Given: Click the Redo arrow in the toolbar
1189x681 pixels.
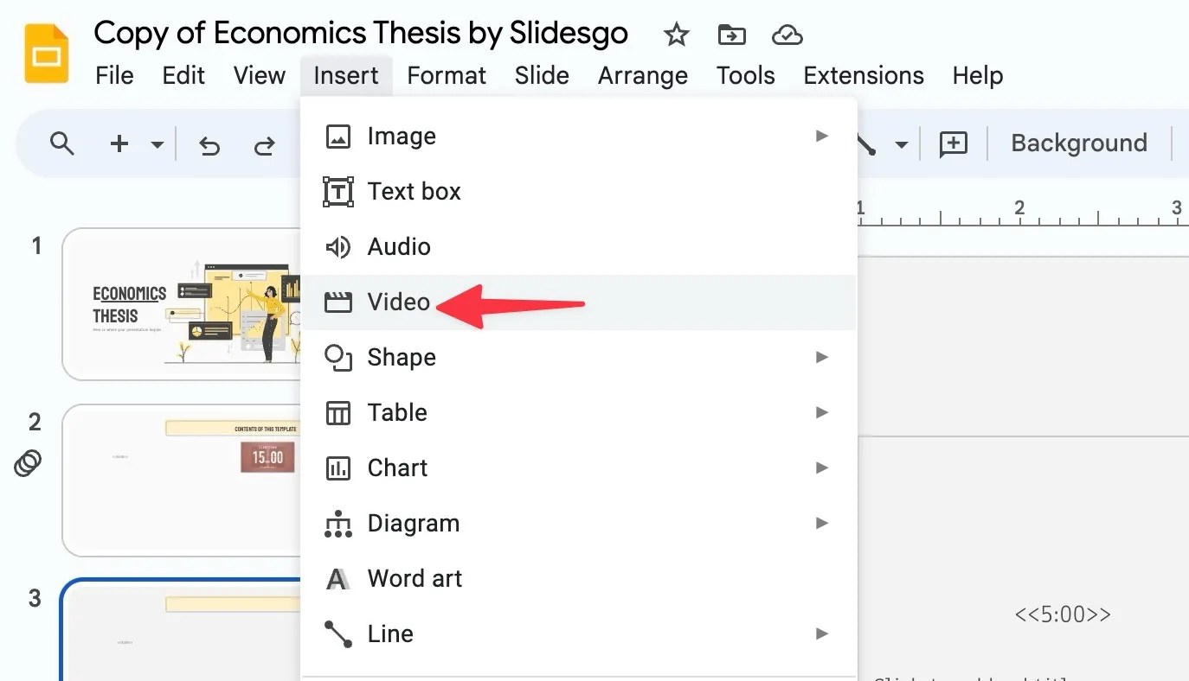Looking at the screenshot, I should (265, 144).
